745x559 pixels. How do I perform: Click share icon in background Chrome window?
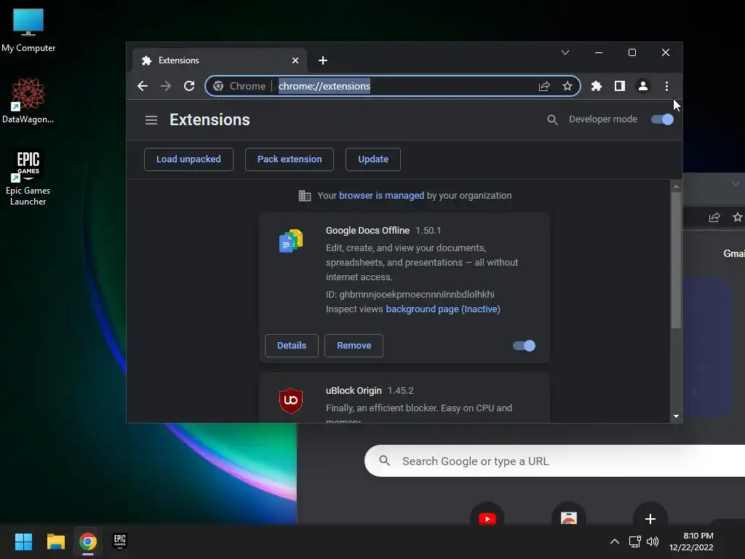tap(714, 217)
